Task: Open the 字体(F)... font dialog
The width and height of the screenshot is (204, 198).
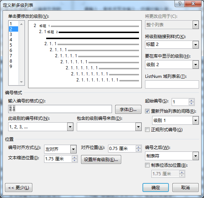Action: 128,109
